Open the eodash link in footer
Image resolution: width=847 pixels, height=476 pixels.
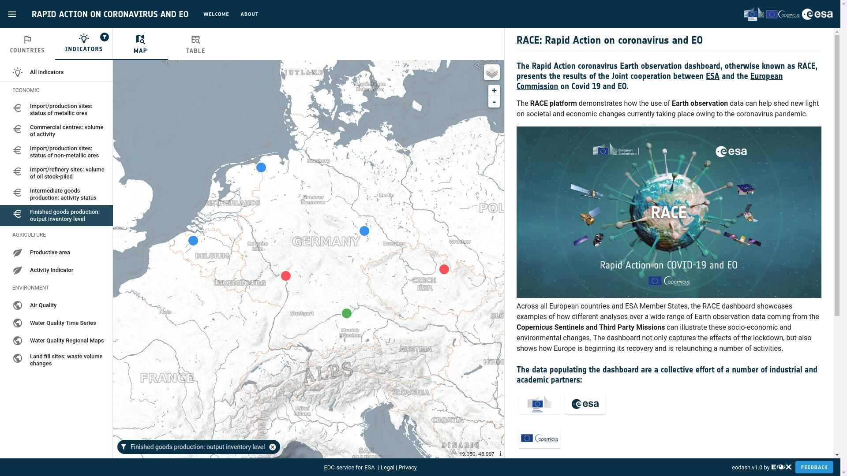[x=741, y=468]
